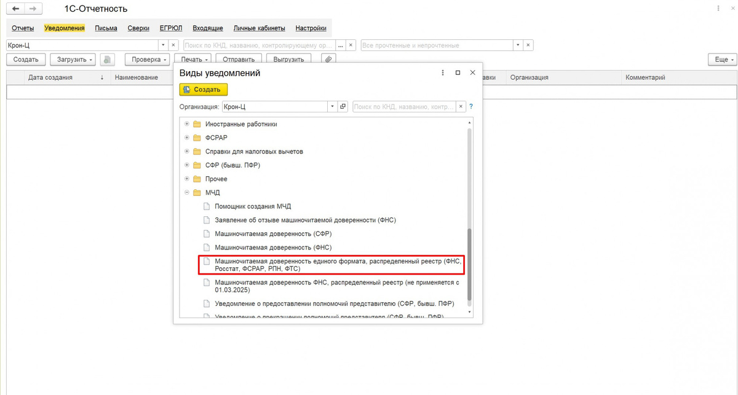Click the paperclip attachments icon
Image resolution: width=738 pixels, height=395 pixels.
(329, 60)
